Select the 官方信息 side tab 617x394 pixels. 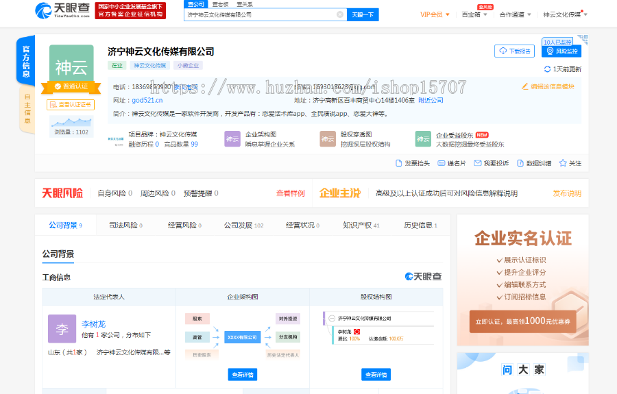point(26,60)
